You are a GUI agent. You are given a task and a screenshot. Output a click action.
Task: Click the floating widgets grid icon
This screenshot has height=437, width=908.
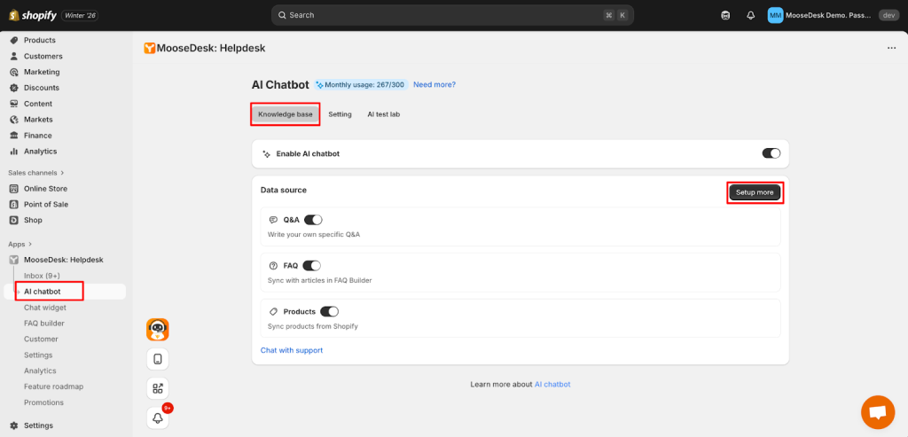point(157,388)
